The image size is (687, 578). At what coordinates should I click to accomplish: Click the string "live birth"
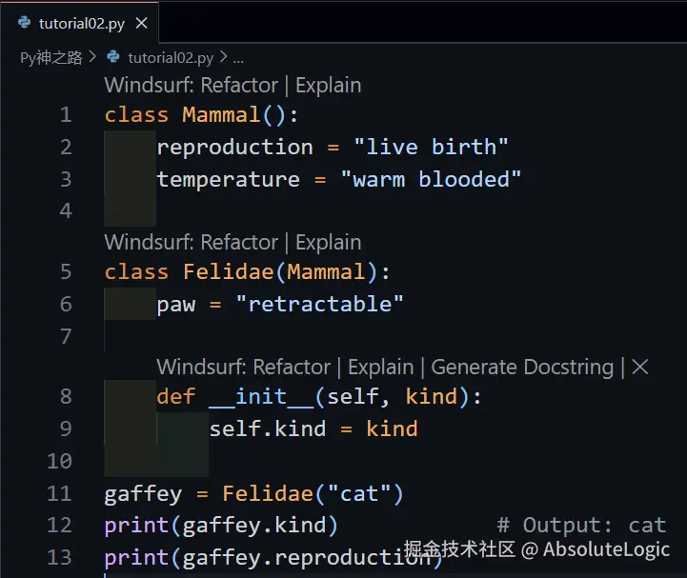coord(431,147)
